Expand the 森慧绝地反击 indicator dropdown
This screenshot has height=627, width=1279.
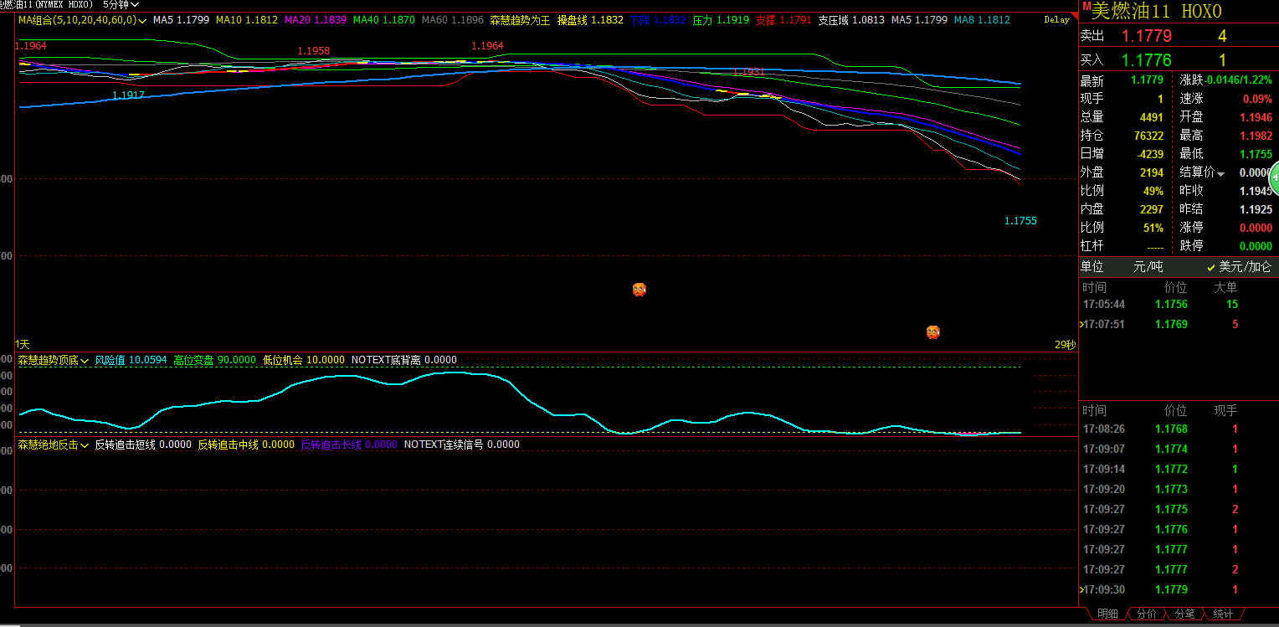coord(85,445)
